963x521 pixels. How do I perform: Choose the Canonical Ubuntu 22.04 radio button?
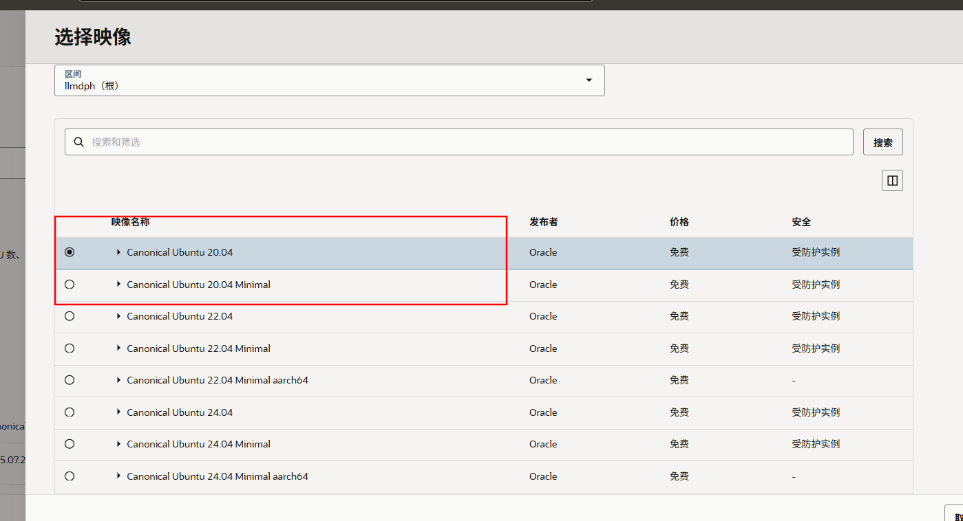tap(70, 316)
